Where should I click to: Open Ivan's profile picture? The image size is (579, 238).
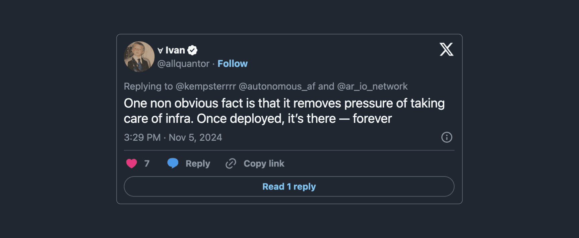(x=139, y=56)
